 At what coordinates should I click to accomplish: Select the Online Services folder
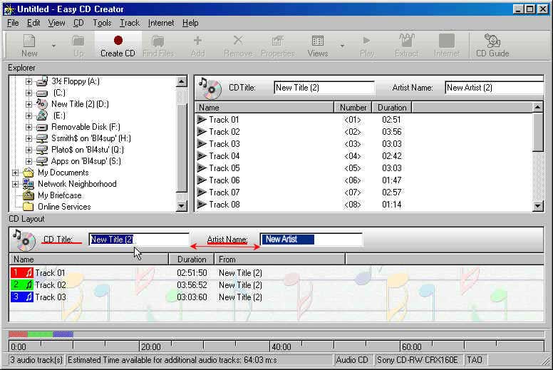(x=64, y=207)
